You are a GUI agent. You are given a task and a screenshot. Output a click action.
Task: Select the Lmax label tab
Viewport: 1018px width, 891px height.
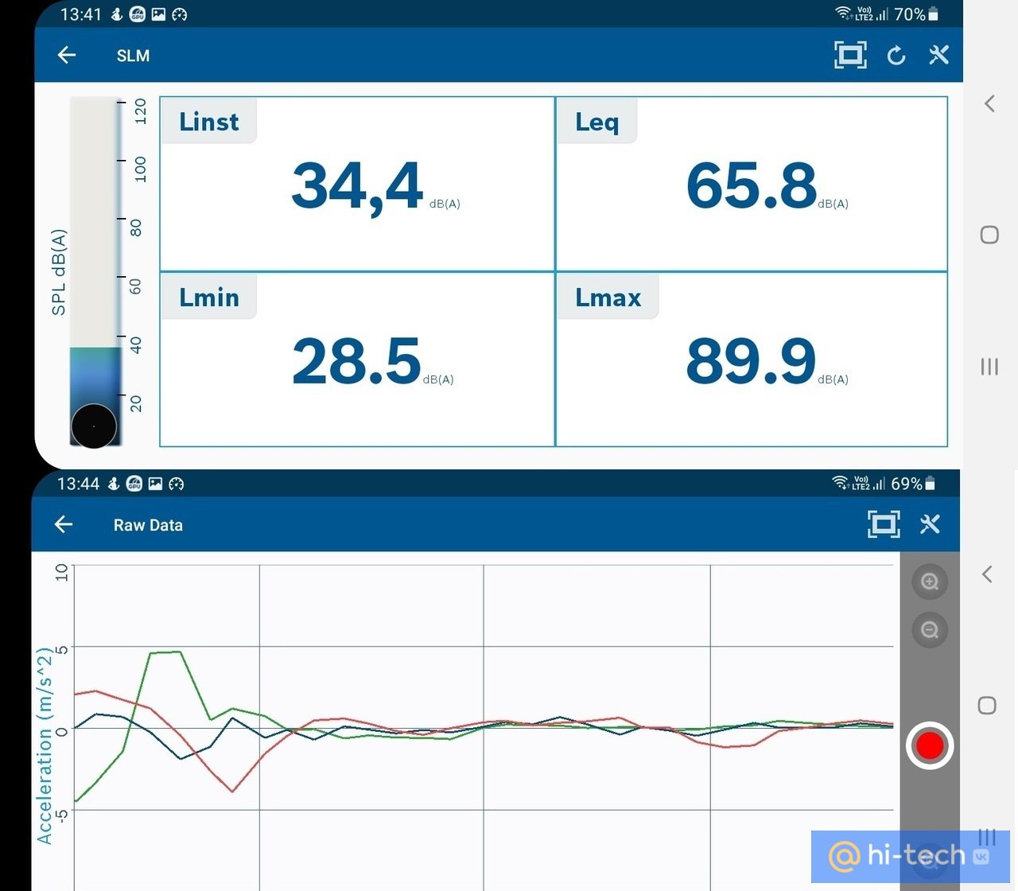(608, 297)
